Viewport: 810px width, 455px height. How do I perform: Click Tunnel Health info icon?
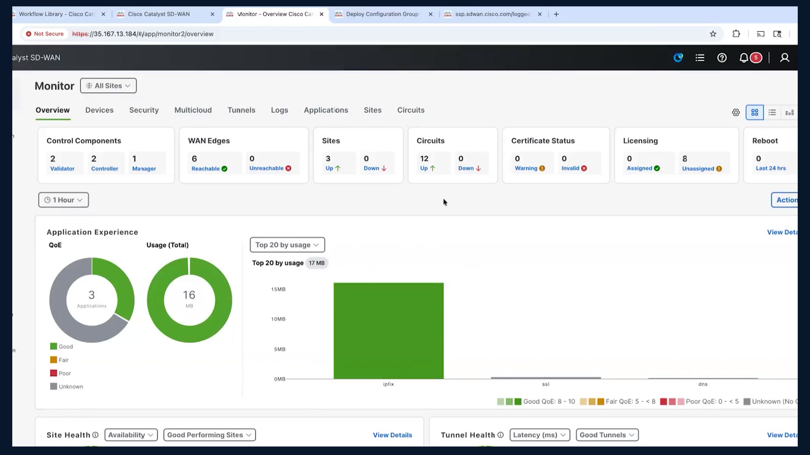pyautogui.click(x=500, y=435)
